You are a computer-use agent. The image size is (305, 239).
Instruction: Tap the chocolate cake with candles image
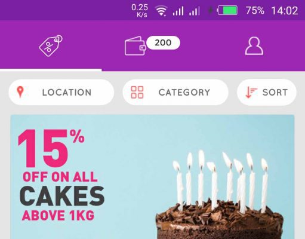(x=220, y=195)
